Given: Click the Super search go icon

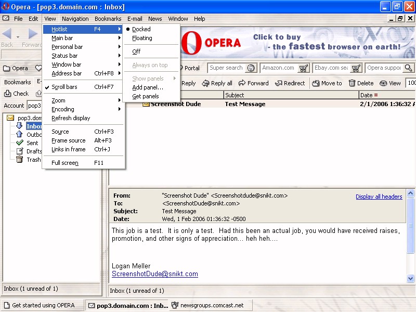Looking at the screenshot, I should pos(251,68).
